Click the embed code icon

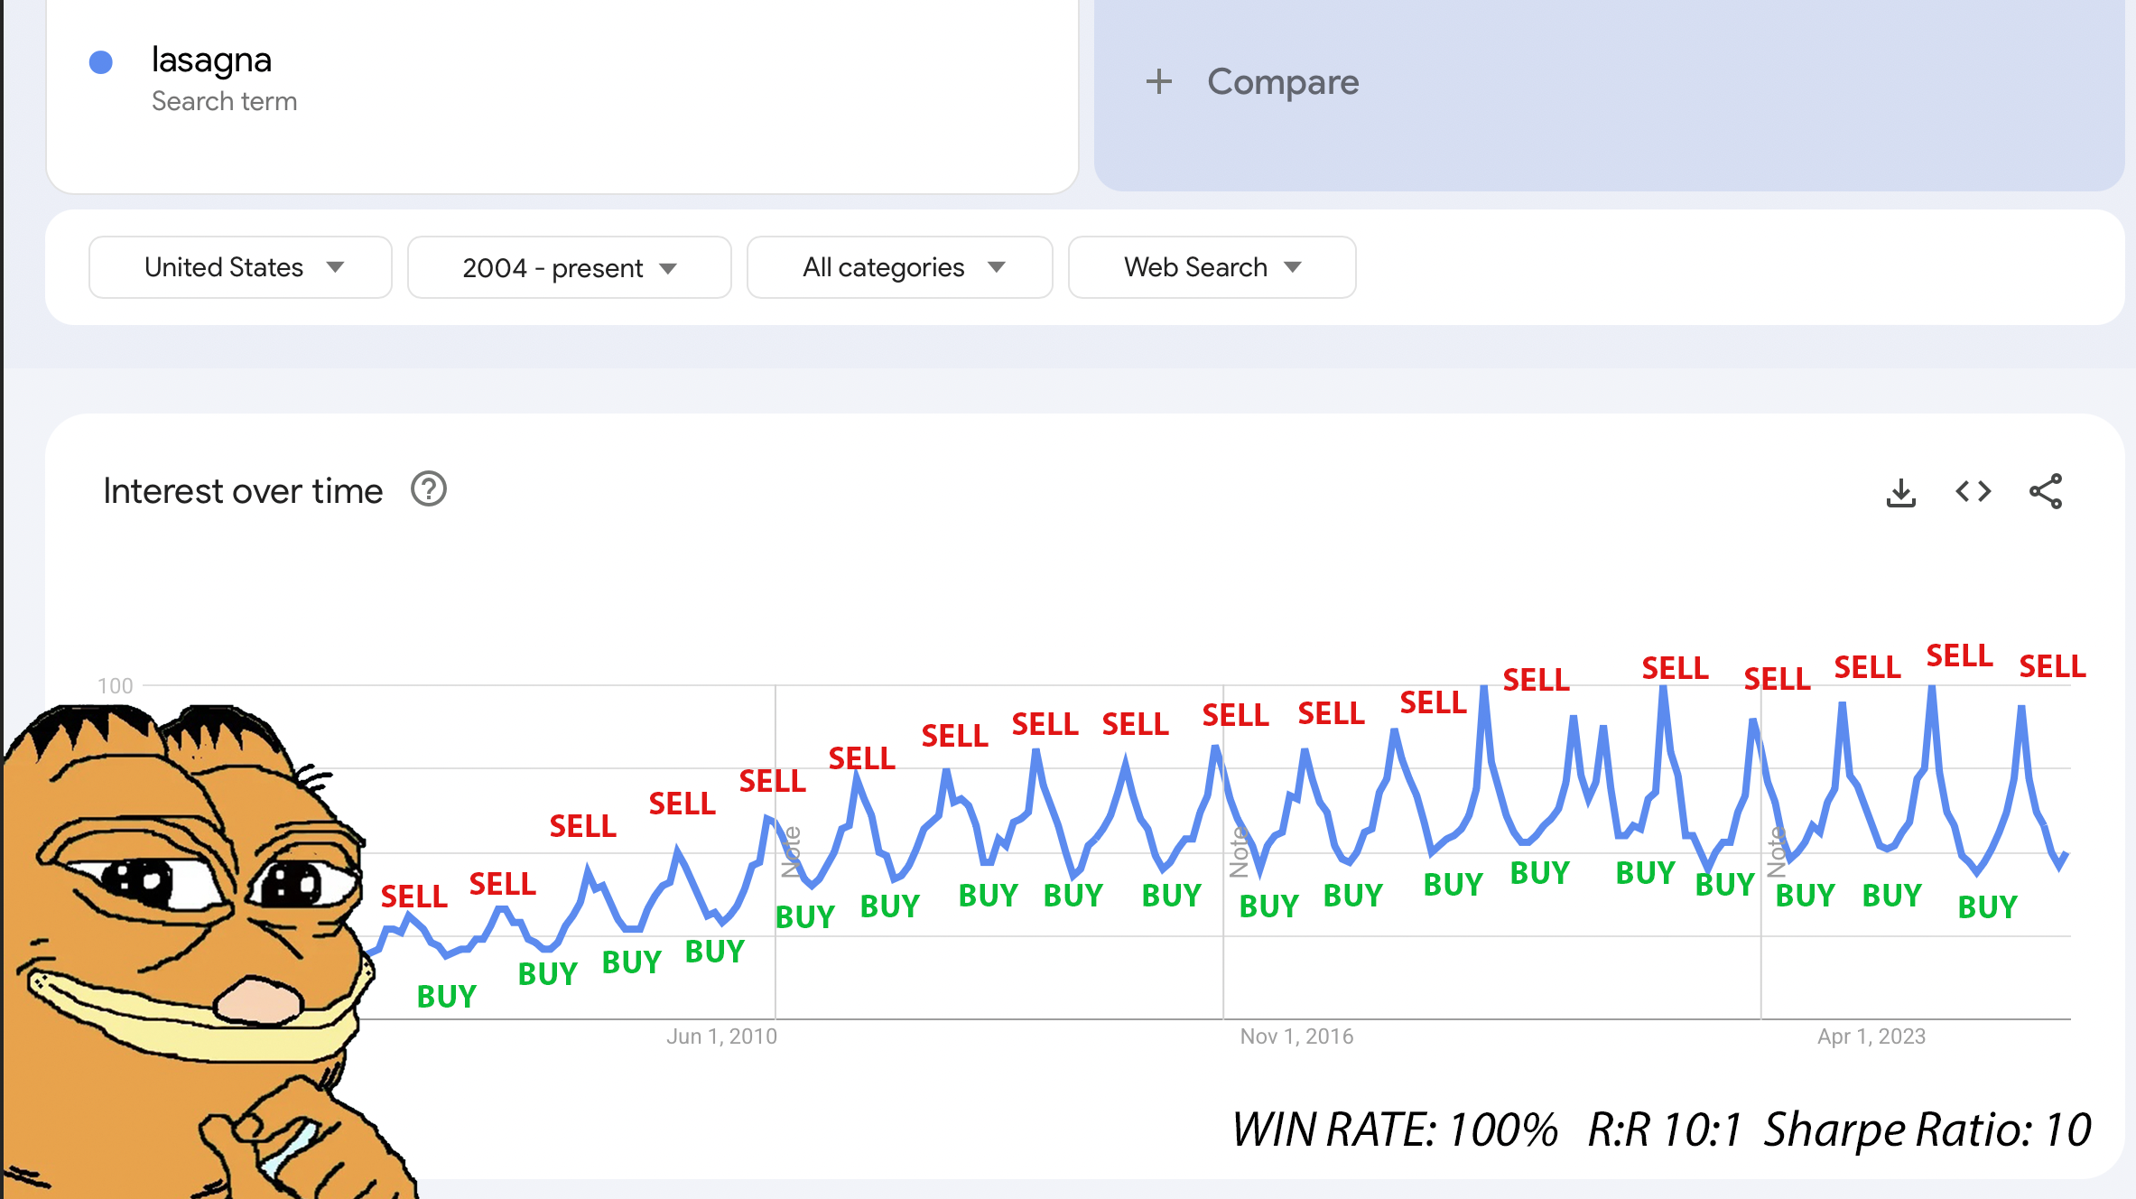(1973, 491)
